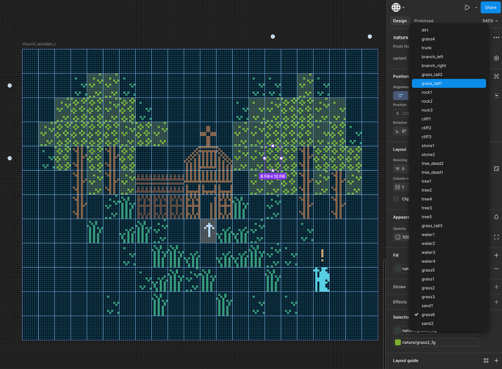This screenshot has width=502, height=369.
Task: Click the Present play icon
Action: pos(467,8)
